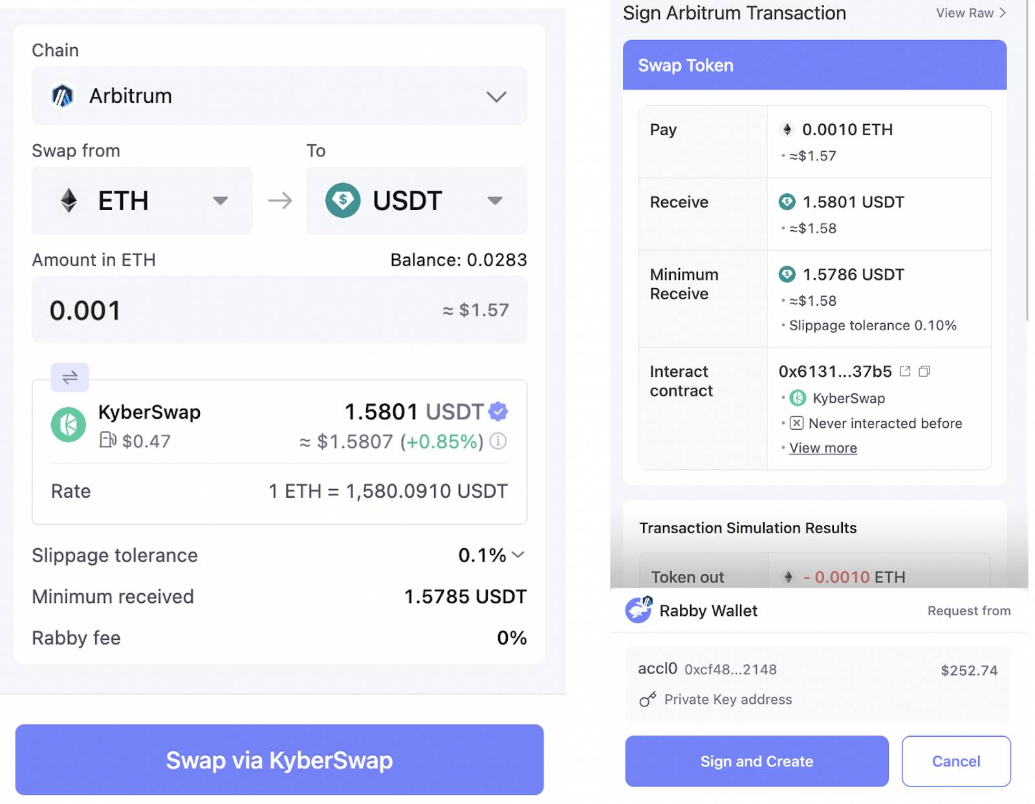The width and height of the screenshot is (1035, 804).
Task: Click the ETH icon in Token out row
Action: coord(788,577)
